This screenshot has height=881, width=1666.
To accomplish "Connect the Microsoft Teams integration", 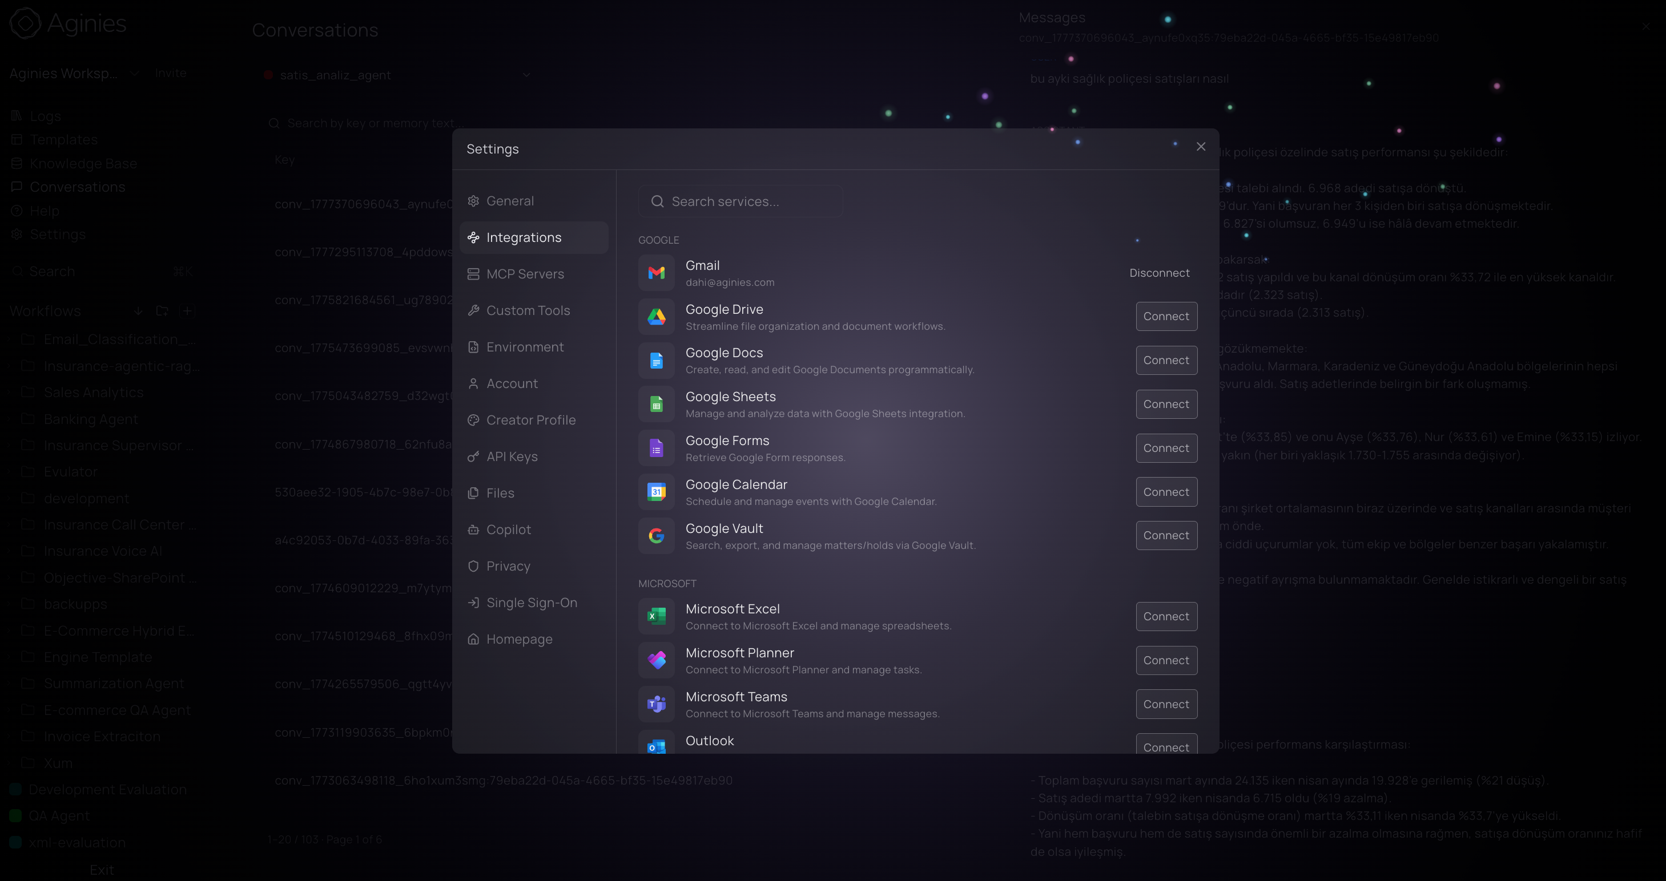I will 1166,705.
